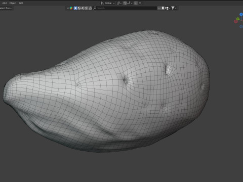Image resolution: width=243 pixels, height=182 pixels.
Task: Toggle the snapping magnet icon
Action: coord(125,3)
